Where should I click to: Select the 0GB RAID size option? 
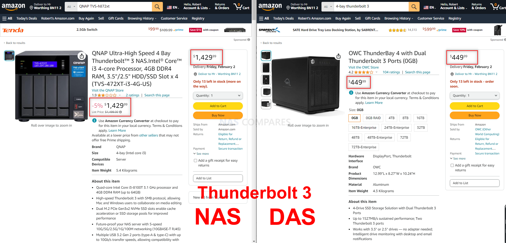pos(373,118)
